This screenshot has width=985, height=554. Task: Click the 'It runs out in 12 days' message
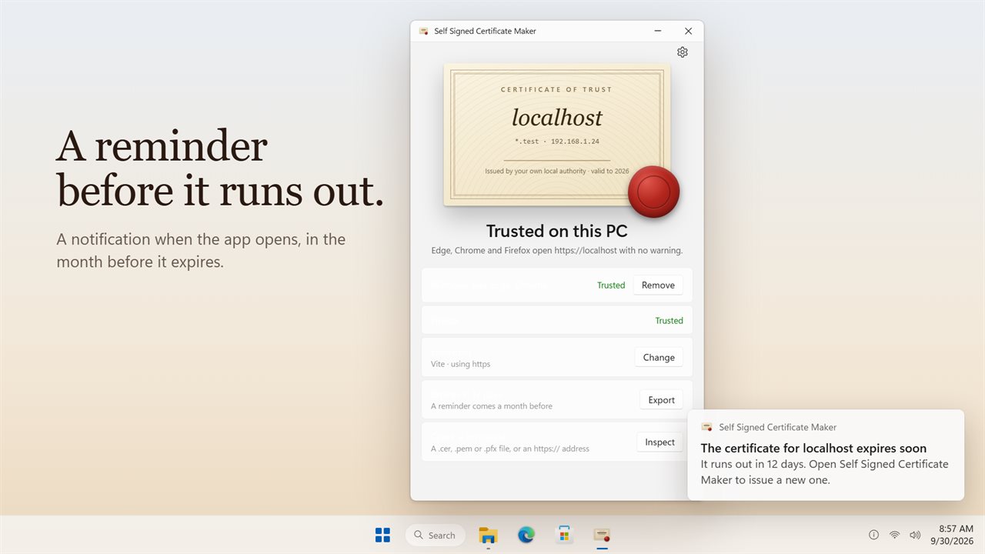(x=824, y=472)
